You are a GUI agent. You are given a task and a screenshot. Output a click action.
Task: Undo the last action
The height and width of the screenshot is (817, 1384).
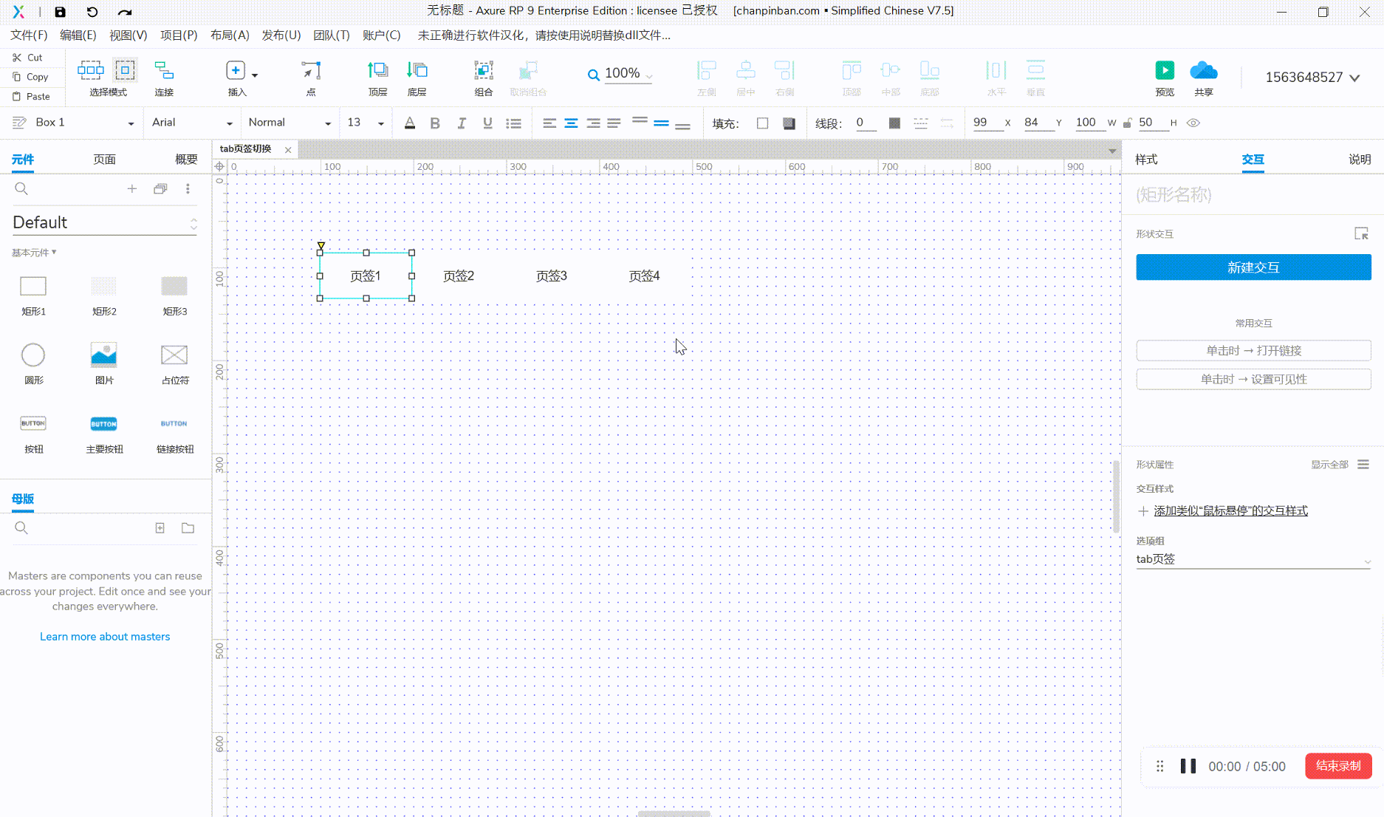[92, 12]
